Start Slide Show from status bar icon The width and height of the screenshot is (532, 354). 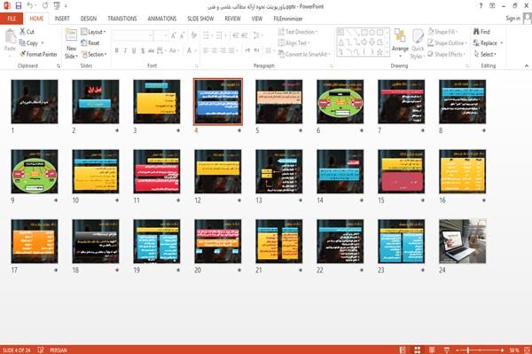(x=447, y=350)
